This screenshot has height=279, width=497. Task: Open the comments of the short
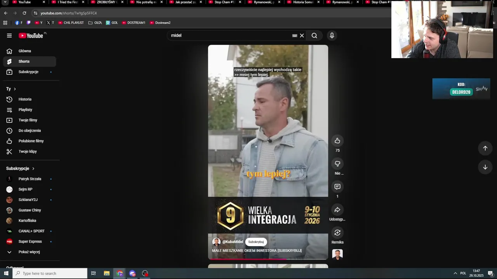point(337,187)
